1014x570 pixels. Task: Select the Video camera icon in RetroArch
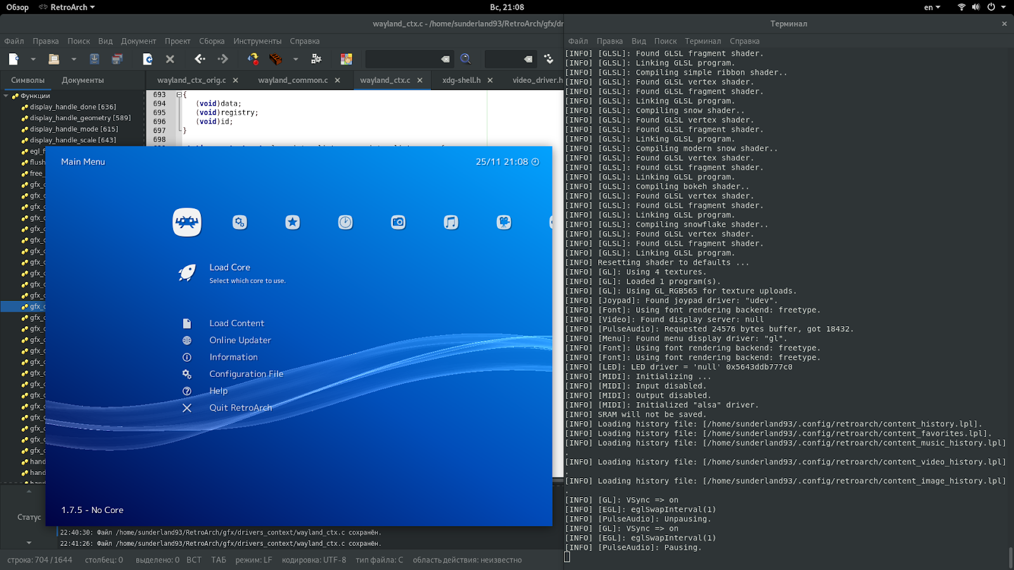[x=504, y=222]
